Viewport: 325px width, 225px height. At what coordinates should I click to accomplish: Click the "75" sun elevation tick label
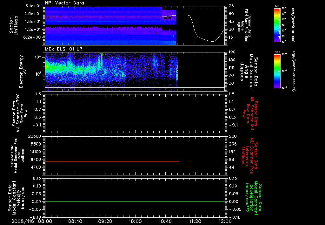pyautogui.click(x=231, y=6)
